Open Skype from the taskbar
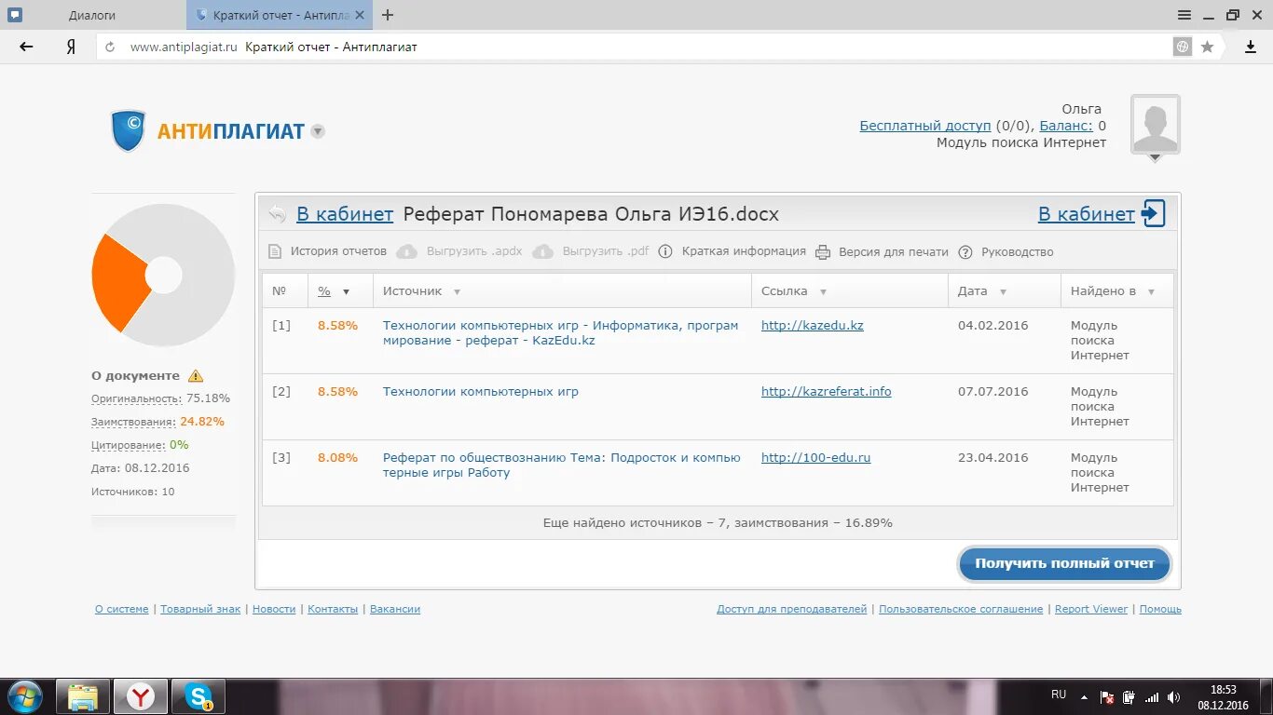Screen dimensions: 1273x715 coord(198,696)
